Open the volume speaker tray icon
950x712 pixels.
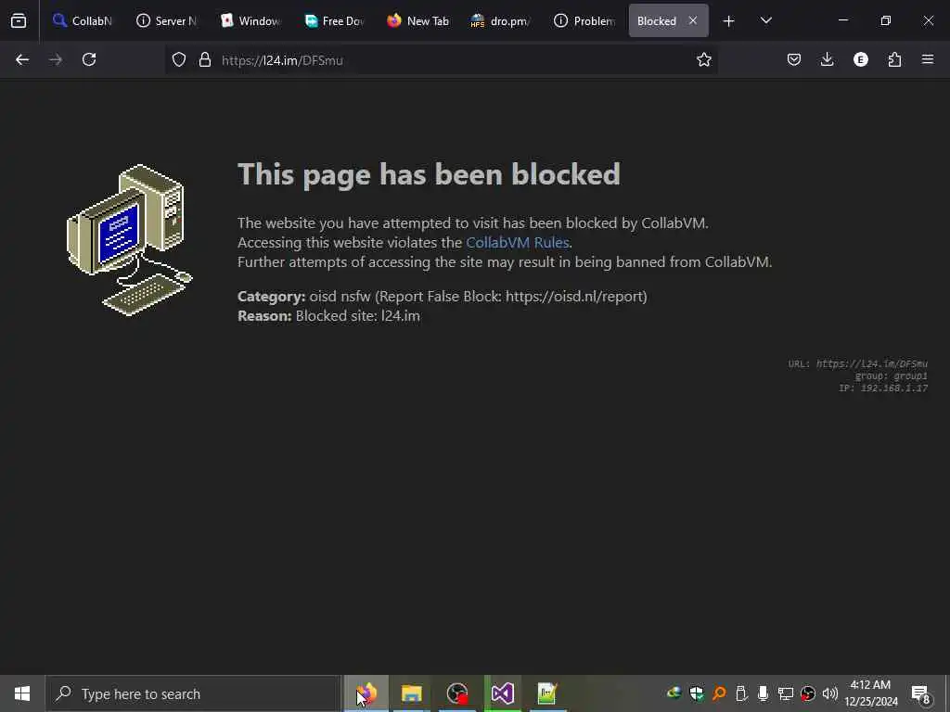(830, 693)
